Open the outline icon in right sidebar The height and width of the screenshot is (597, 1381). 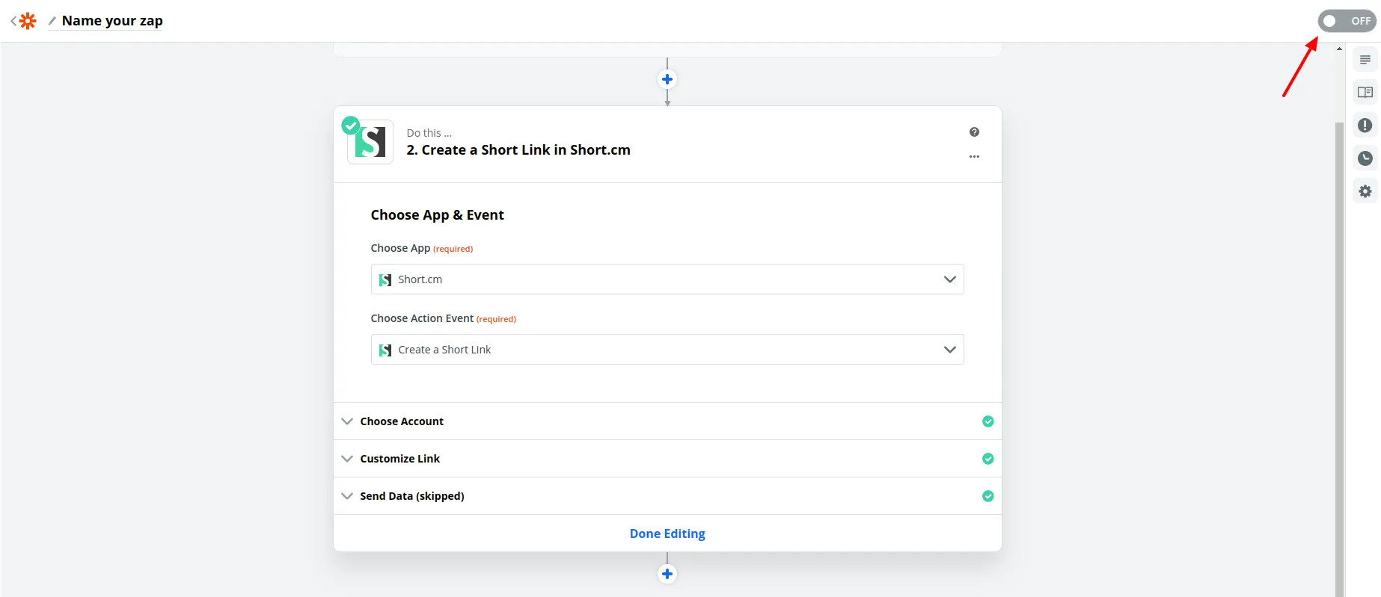click(x=1365, y=60)
